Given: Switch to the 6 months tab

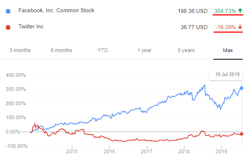Looking at the screenshot, I should coord(61,50).
